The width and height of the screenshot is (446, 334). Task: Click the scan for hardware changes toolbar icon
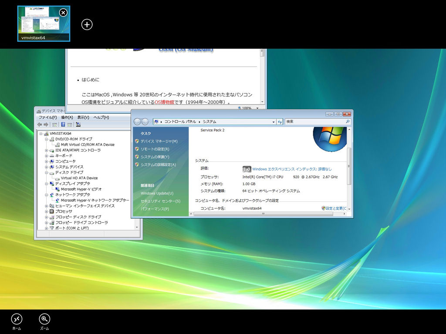(x=78, y=124)
